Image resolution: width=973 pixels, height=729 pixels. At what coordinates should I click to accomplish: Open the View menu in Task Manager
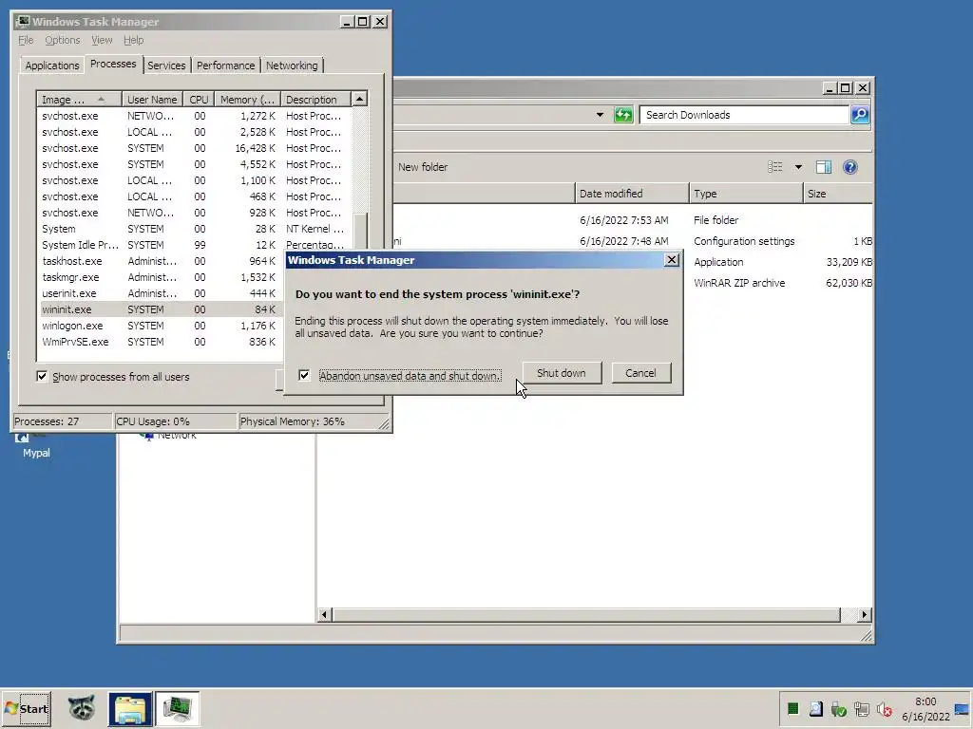(x=102, y=40)
